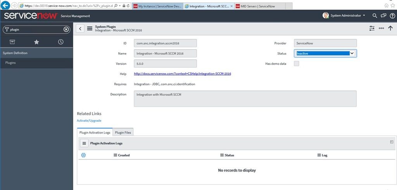Open System Administrator user menu arrow

[364, 15]
